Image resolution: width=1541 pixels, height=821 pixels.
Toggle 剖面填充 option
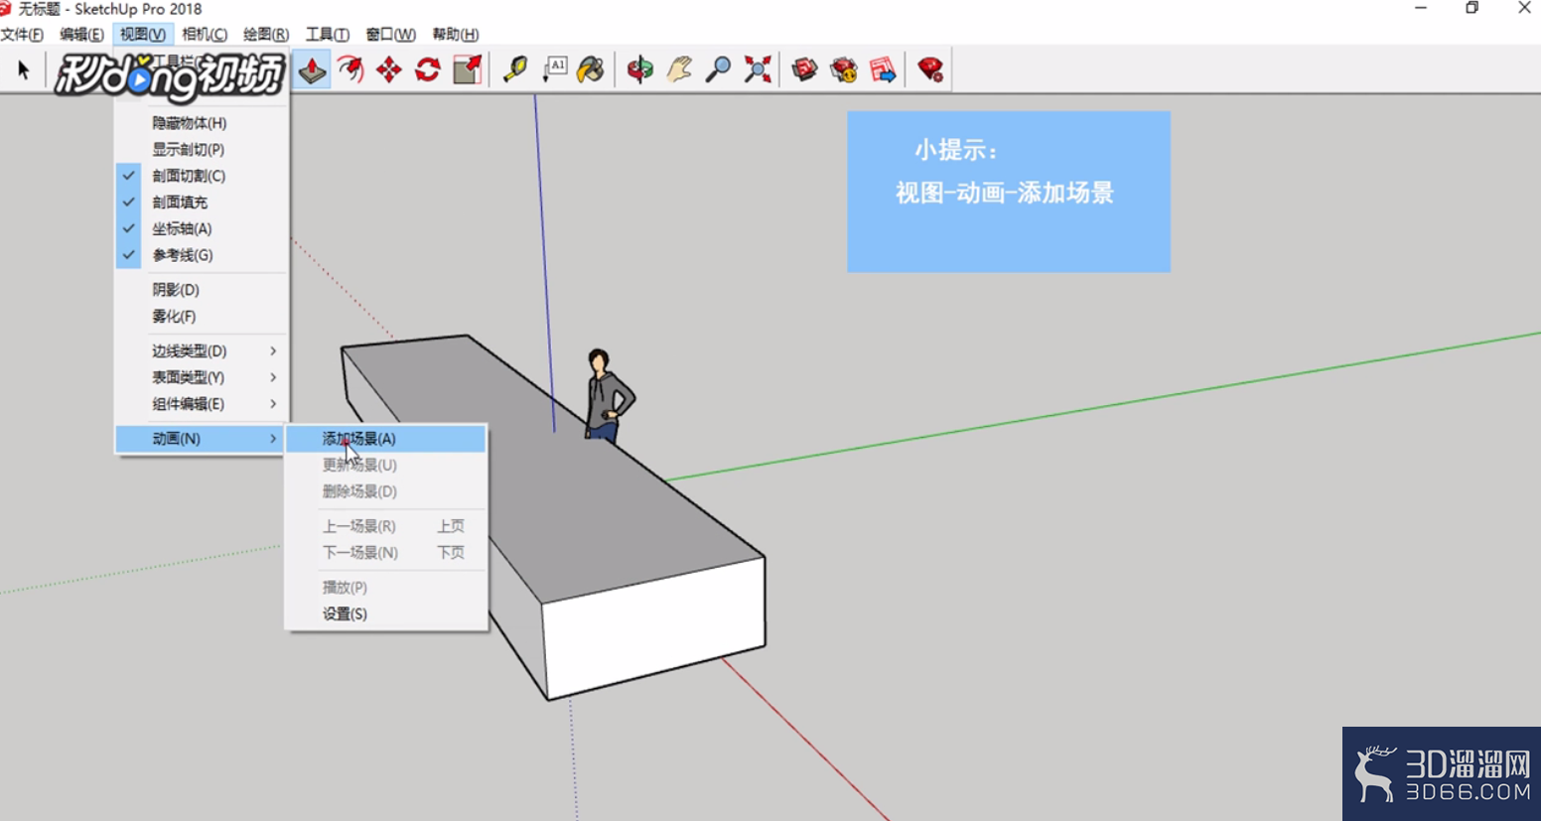point(202,203)
